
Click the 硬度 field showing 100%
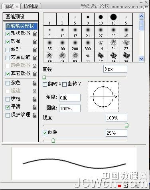[116, 118]
